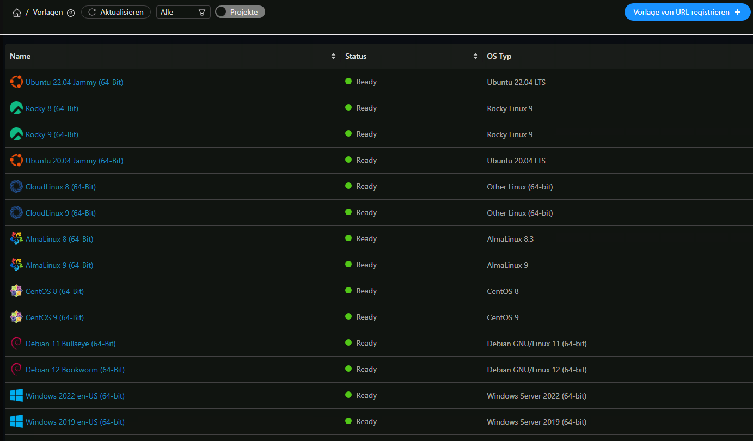Open the Windows 2019 en-US template link

click(75, 422)
